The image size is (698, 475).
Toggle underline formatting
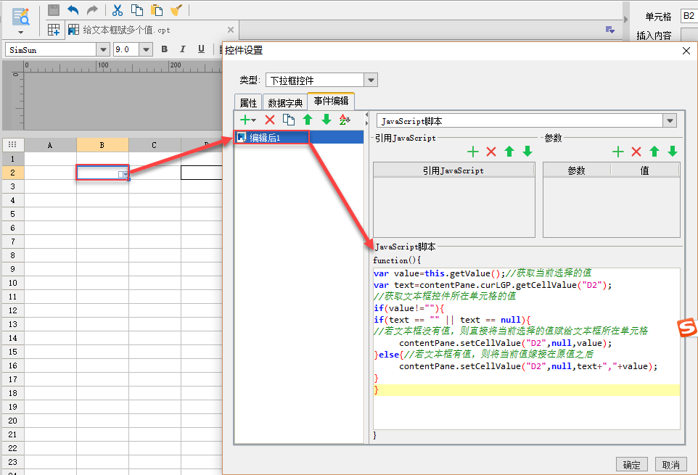(x=201, y=49)
